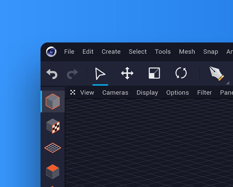Open the Filter viewport menu

204,92
